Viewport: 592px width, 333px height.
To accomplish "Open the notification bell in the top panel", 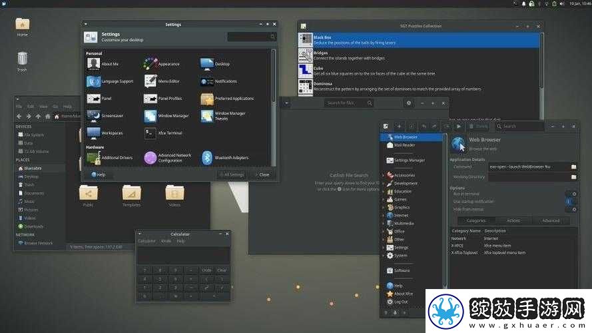I will [x=523, y=3].
